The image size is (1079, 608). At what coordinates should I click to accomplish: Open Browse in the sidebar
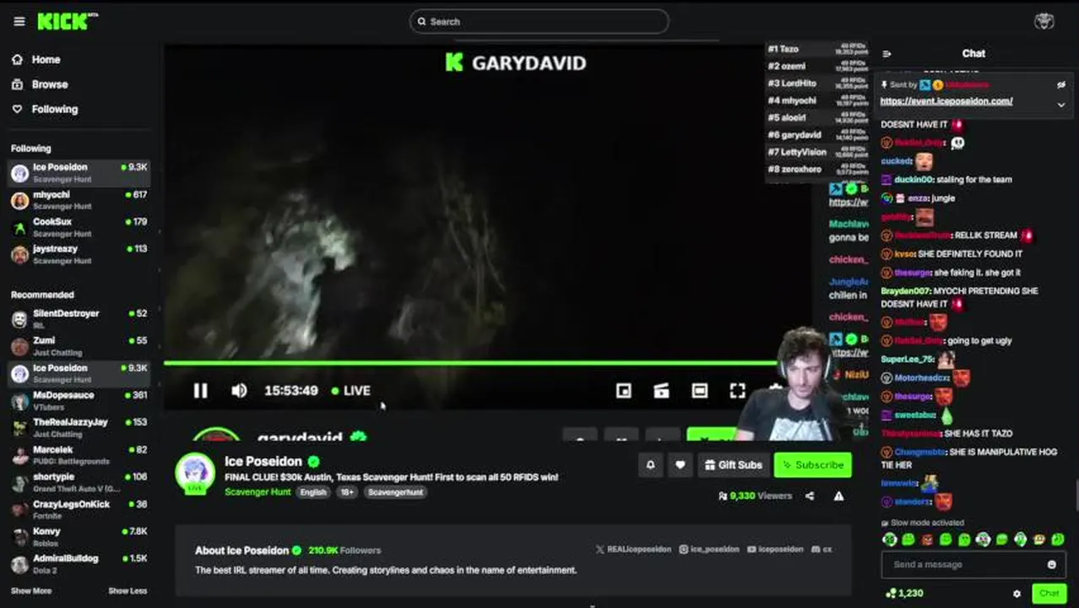coord(39,84)
